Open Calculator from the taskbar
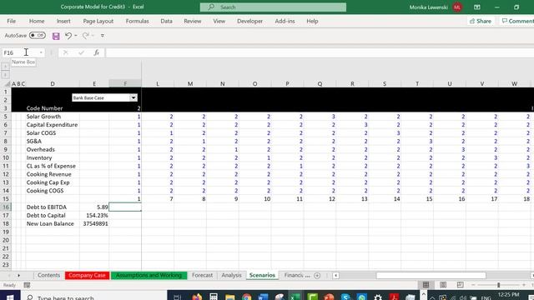Screen dimensions: 534x300 click(214, 297)
